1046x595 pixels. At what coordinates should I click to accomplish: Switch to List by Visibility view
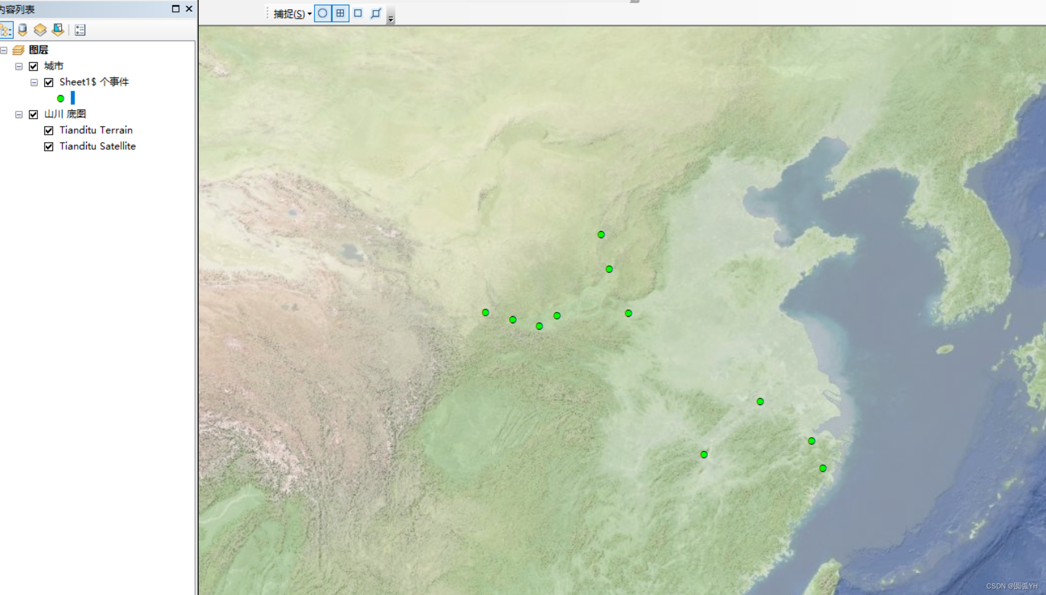[40, 30]
